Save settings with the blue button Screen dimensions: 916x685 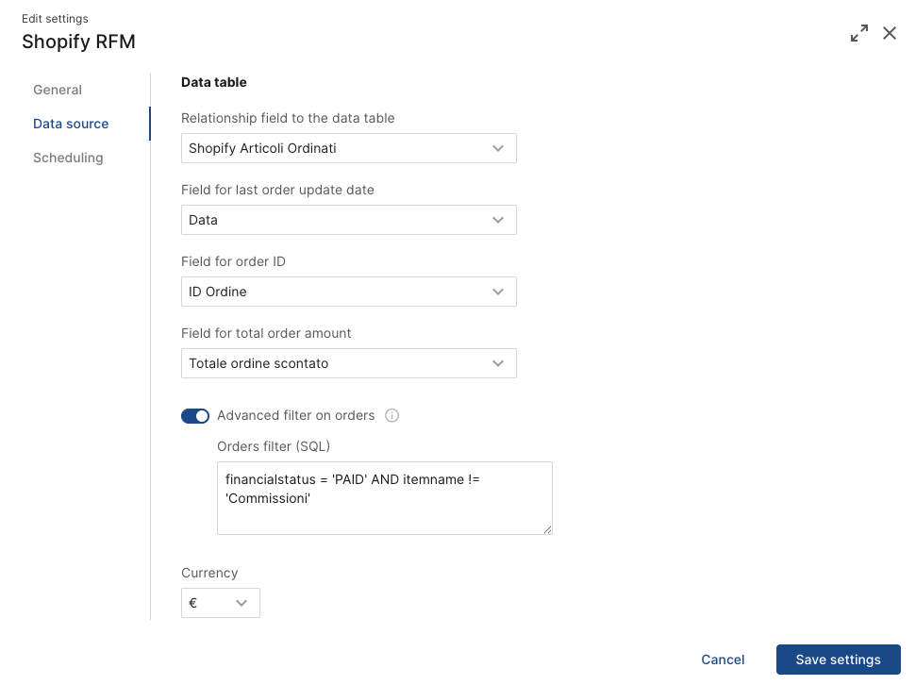click(839, 660)
